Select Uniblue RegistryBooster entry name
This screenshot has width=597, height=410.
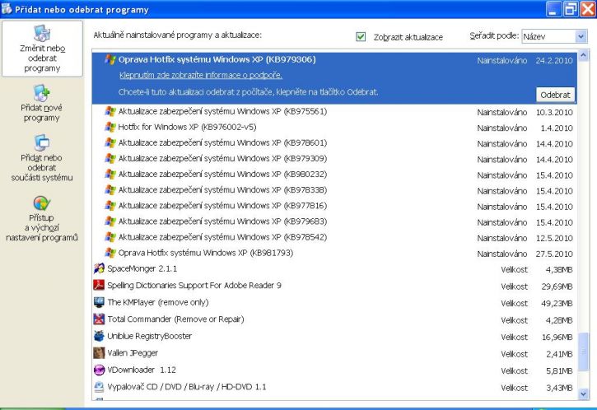[149, 336]
